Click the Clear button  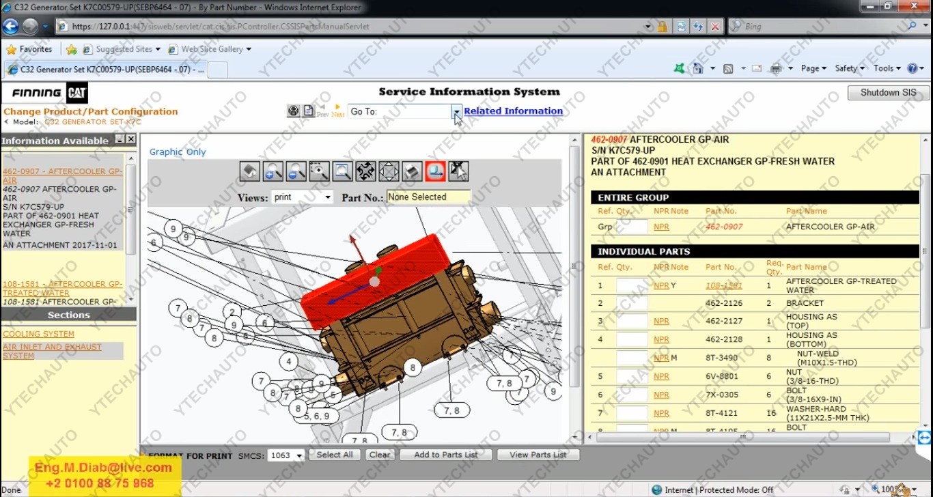pyautogui.click(x=380, y=455)
